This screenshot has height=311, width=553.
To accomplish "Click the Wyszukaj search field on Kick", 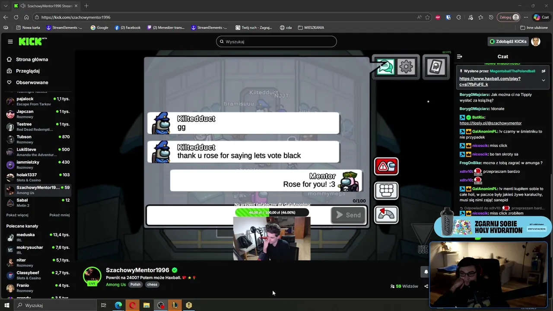I will (x=276, y=41).
